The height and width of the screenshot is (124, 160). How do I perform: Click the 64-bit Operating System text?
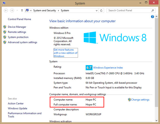click(111, 83)
